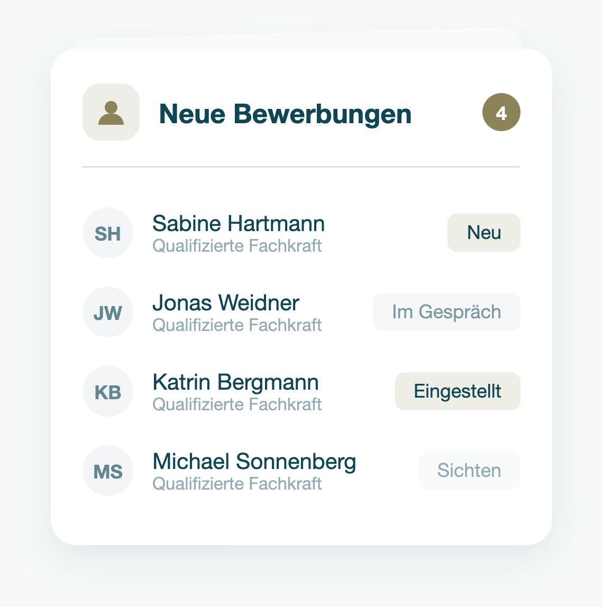Select the SH avatar circle
Screen dimensions: 603x607
coord(108,233)
